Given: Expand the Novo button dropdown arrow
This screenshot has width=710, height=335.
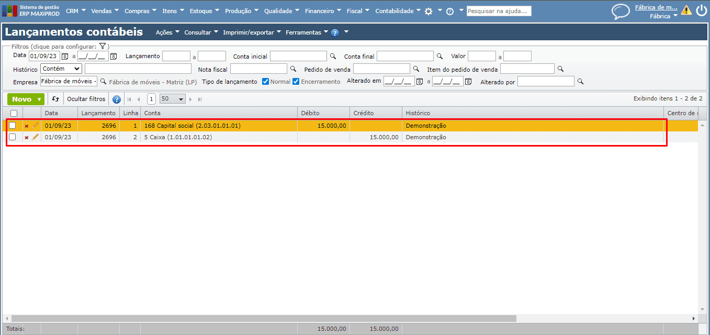Looking at the screenshot, I should point(39,99).
